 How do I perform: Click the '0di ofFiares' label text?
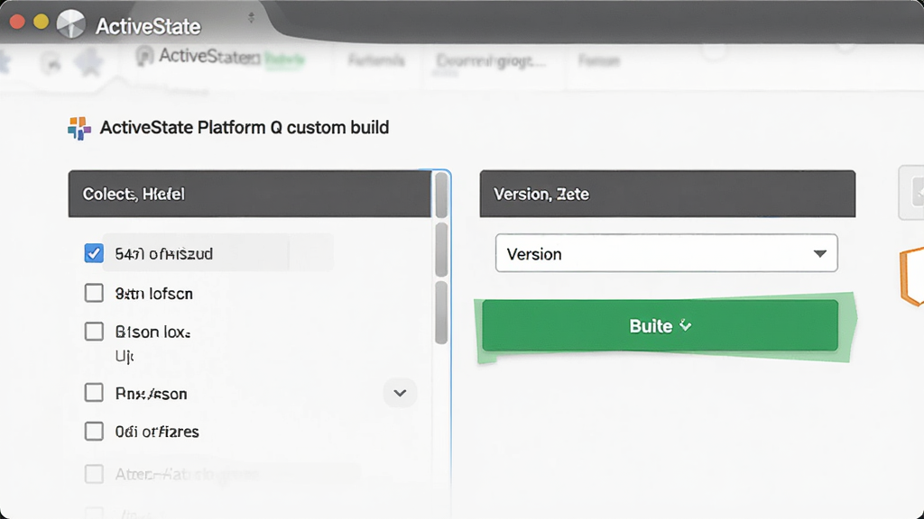coord(157,432)
